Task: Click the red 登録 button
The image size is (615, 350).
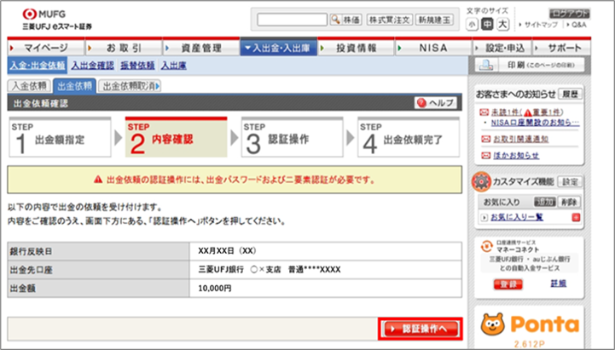Action: (508, 284)
